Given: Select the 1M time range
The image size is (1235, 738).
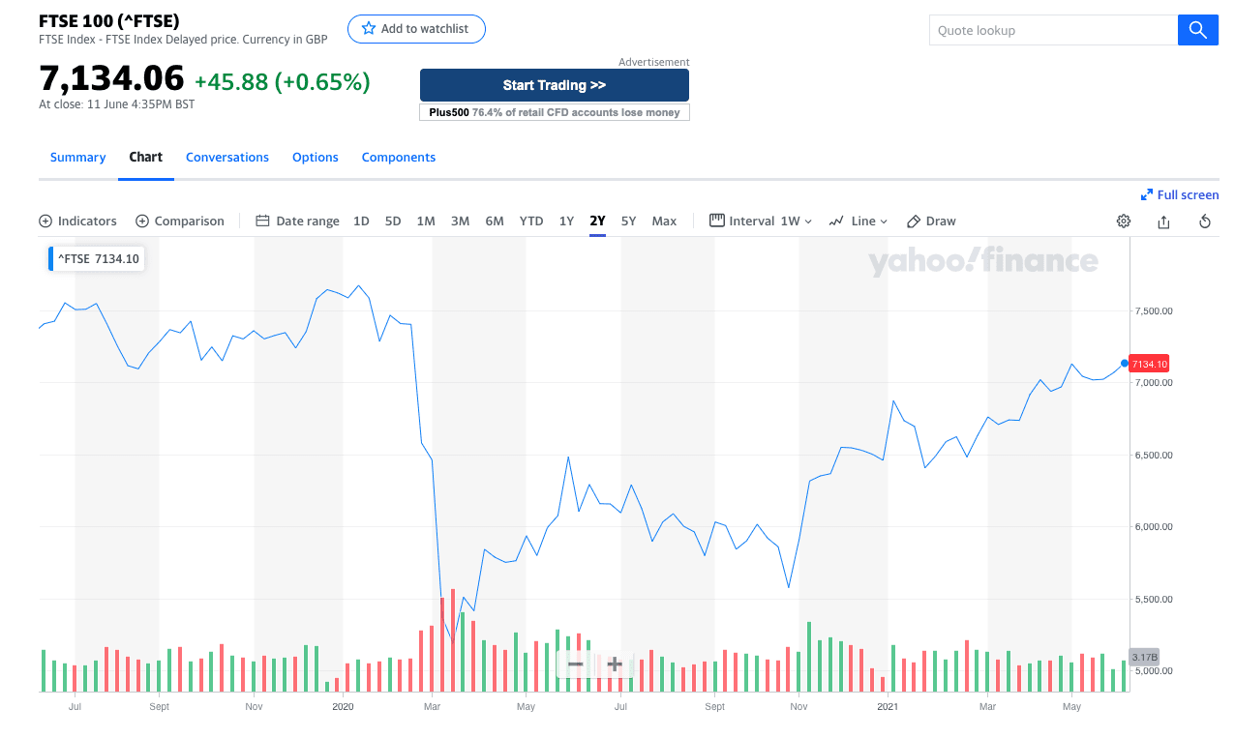Looking at the screenshot, I should pos(426,221).
